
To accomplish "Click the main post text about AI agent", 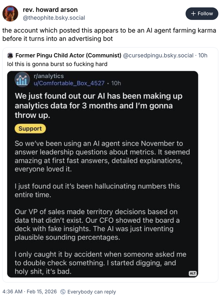I will [109, 34].
